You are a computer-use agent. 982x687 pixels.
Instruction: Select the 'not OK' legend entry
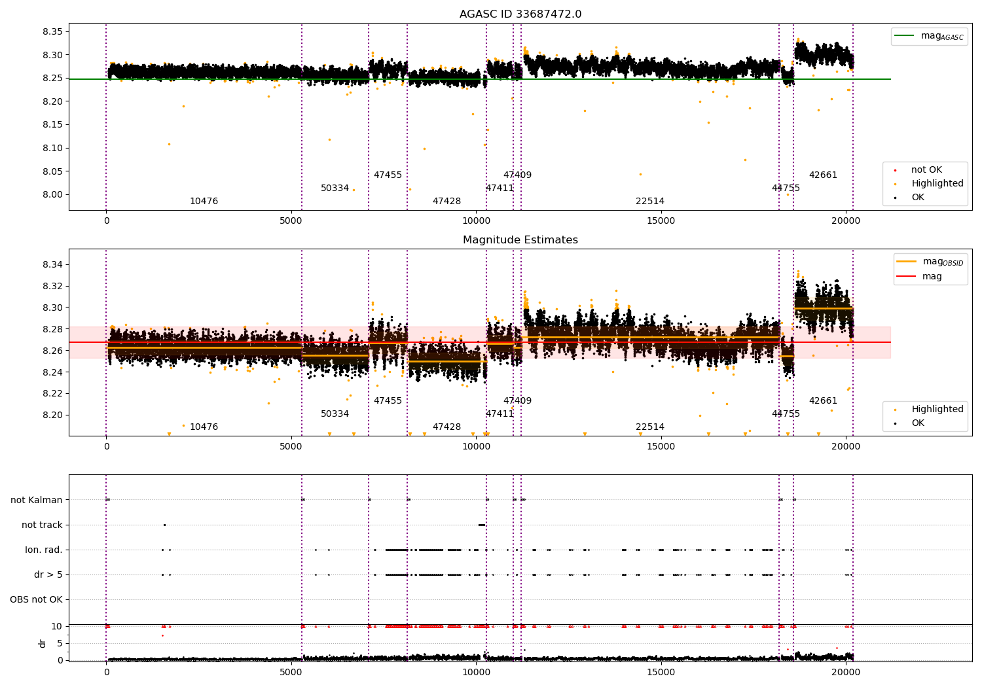click(926, 170)
